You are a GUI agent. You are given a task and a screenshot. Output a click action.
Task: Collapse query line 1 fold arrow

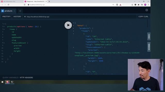(4, 24)
